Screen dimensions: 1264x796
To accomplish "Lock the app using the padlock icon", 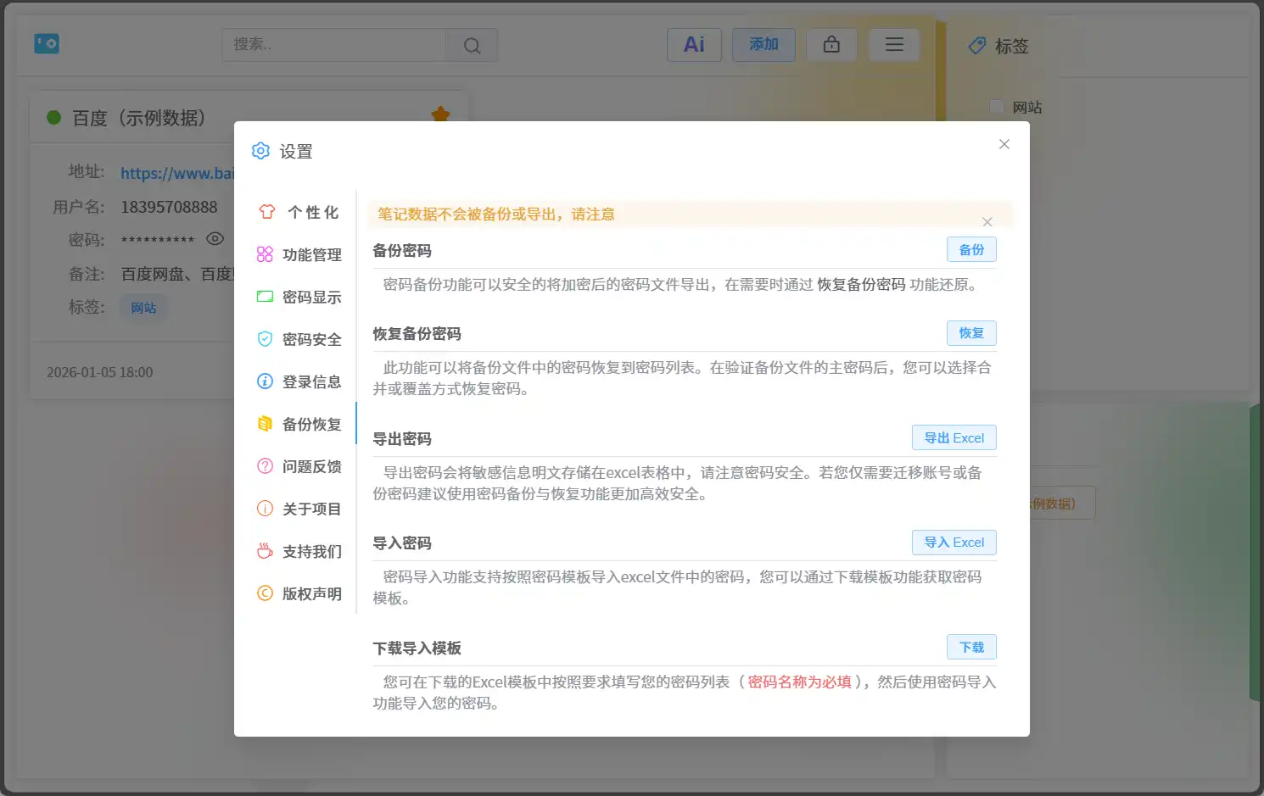I will 831,44.
